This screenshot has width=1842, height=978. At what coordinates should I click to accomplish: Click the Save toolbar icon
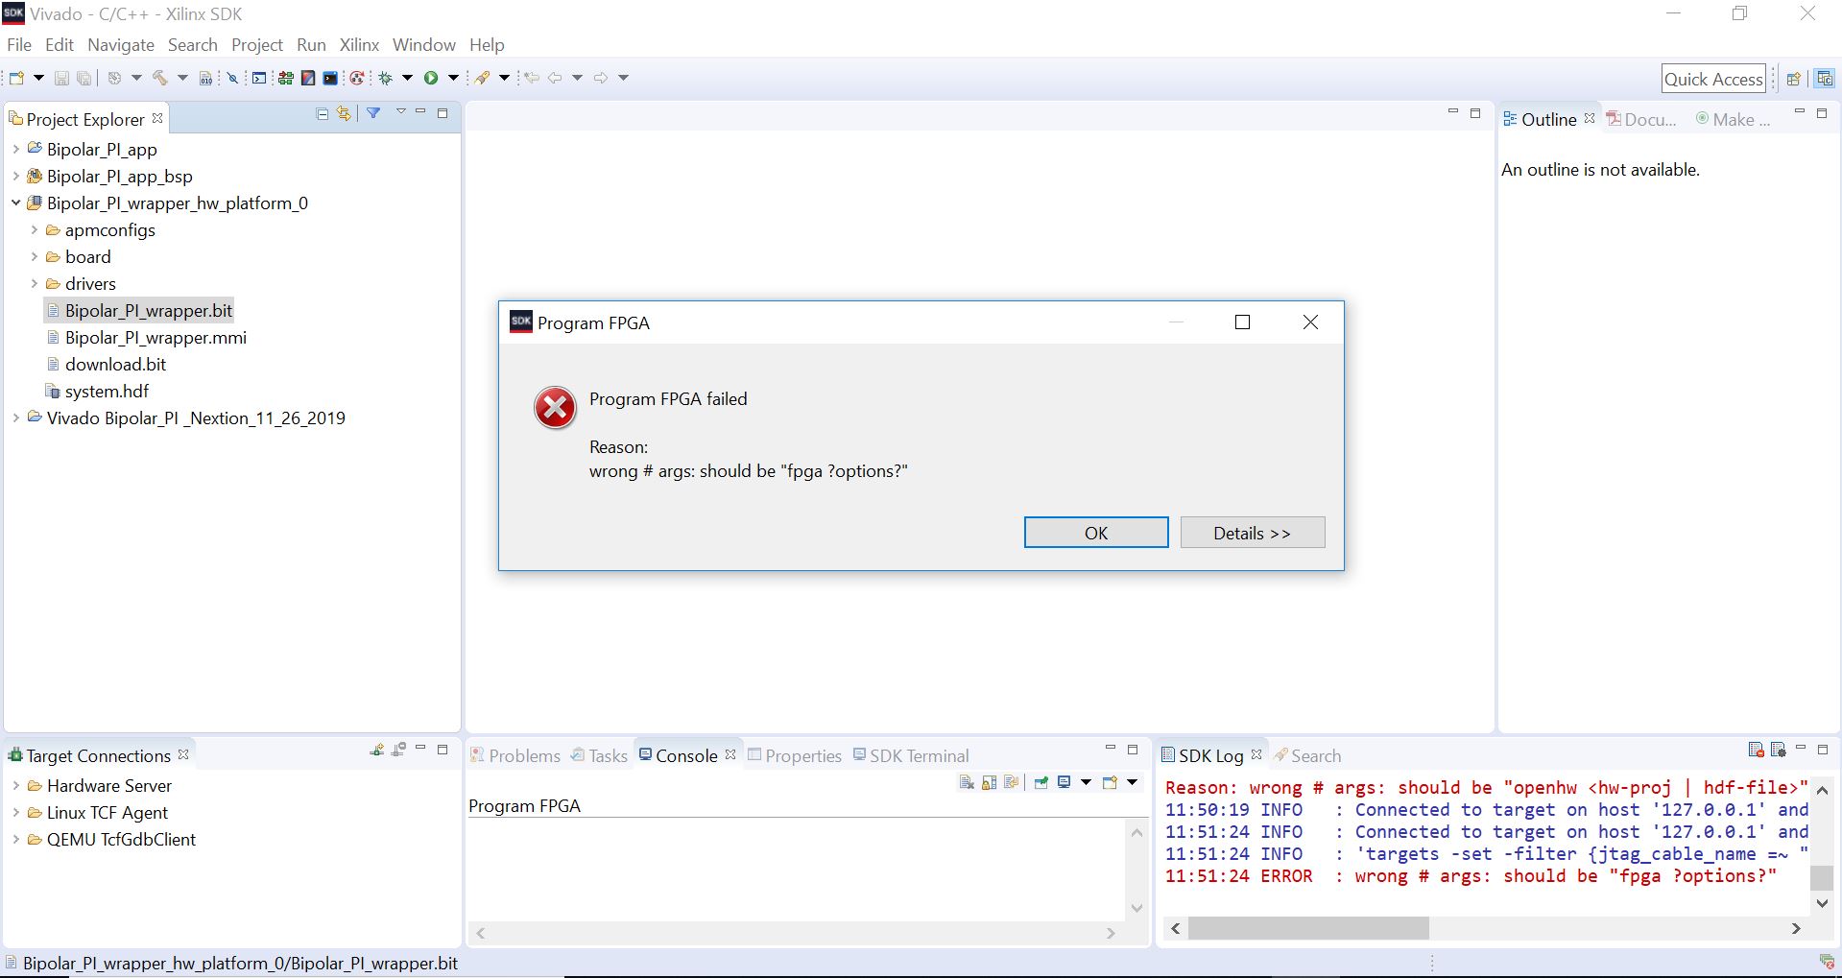(x=61, y=78)
